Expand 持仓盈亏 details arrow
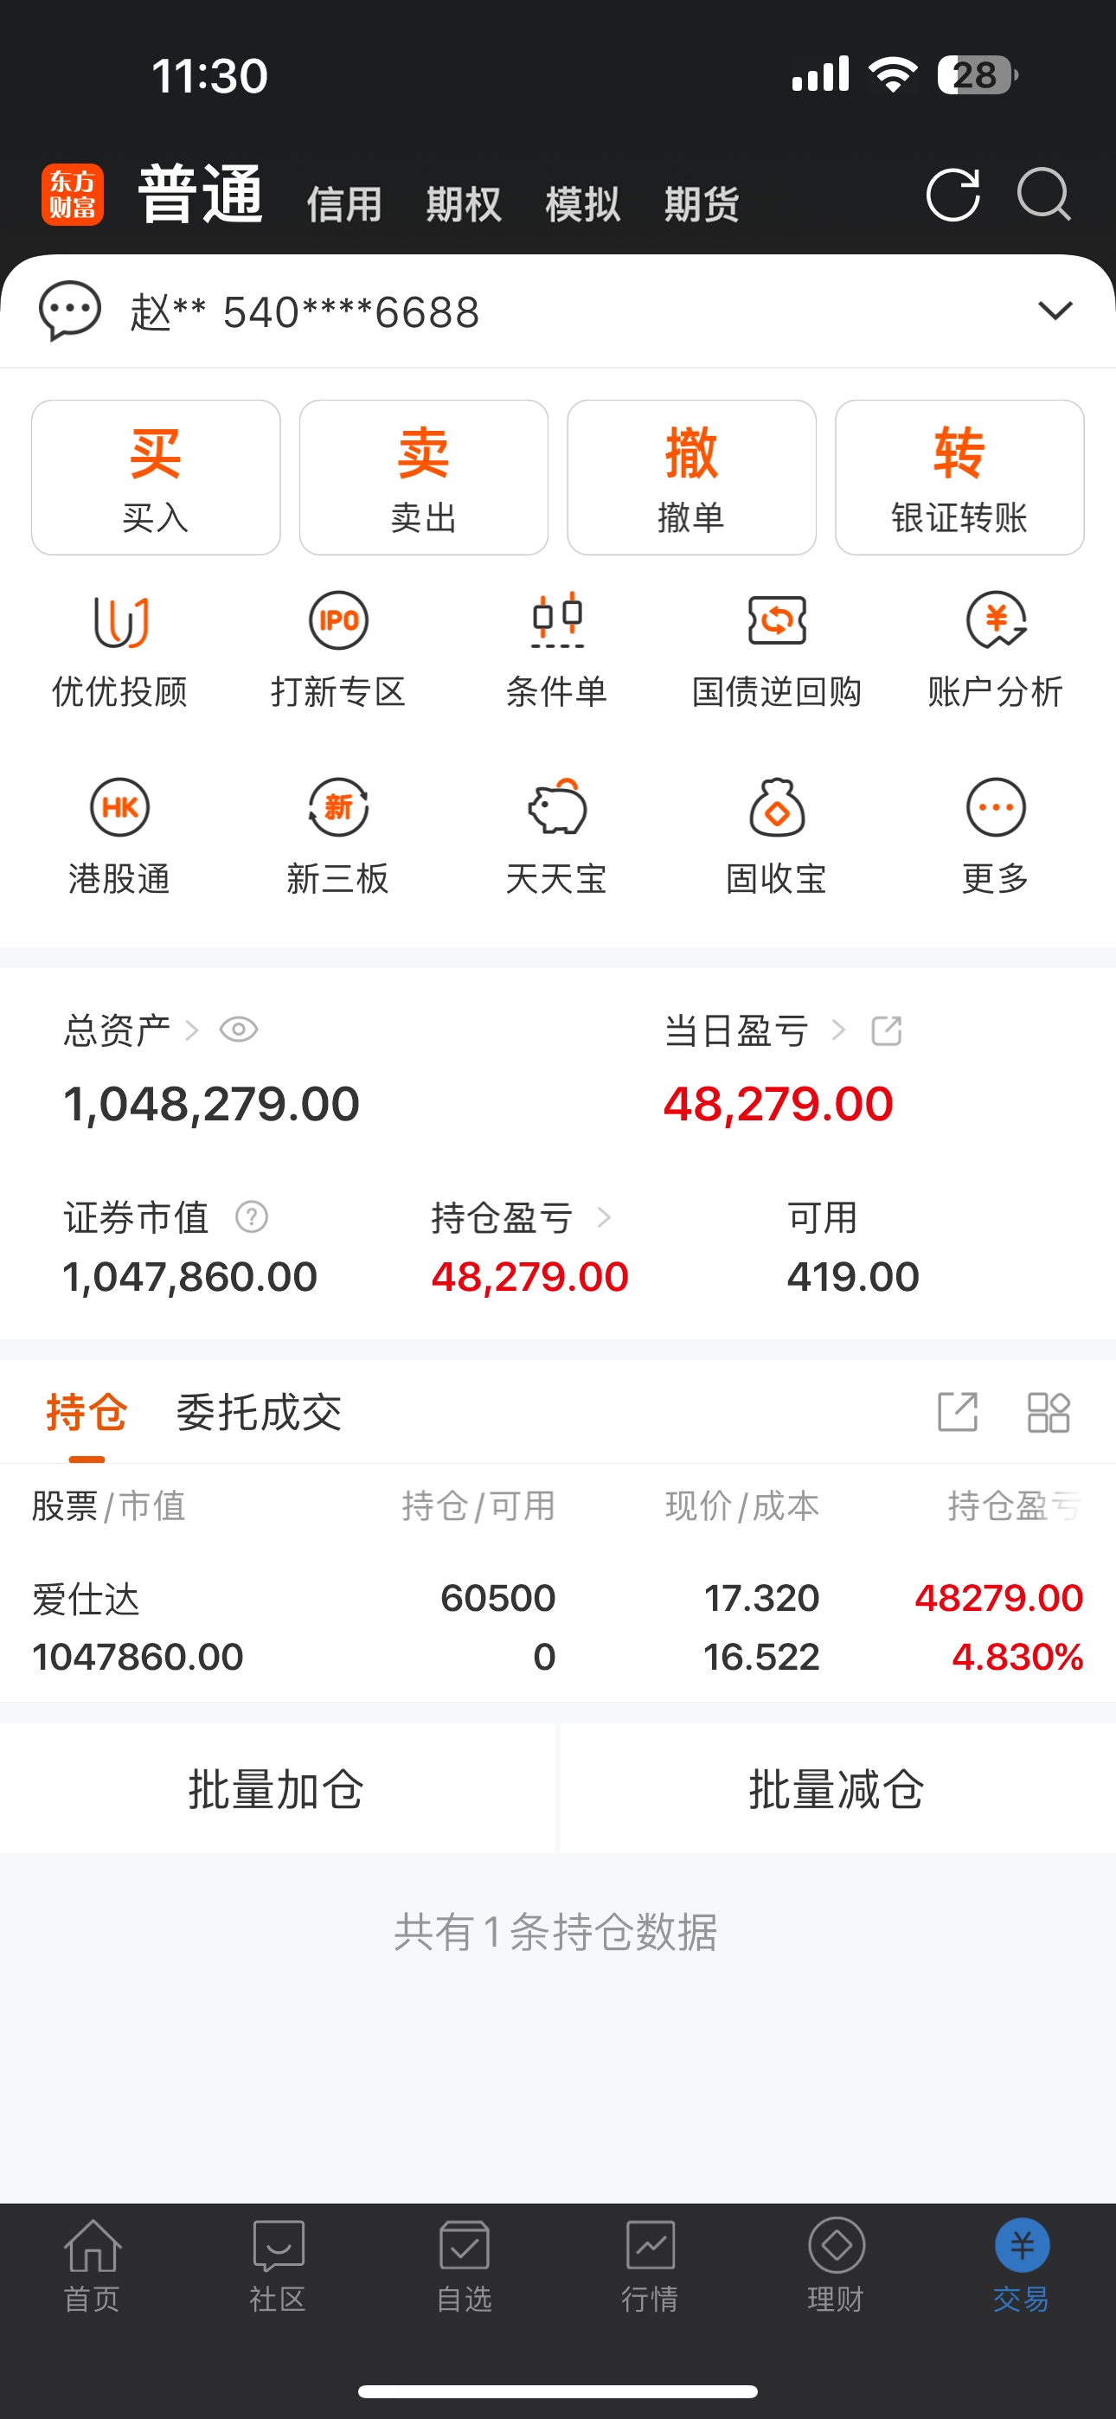 (604, 1218)
